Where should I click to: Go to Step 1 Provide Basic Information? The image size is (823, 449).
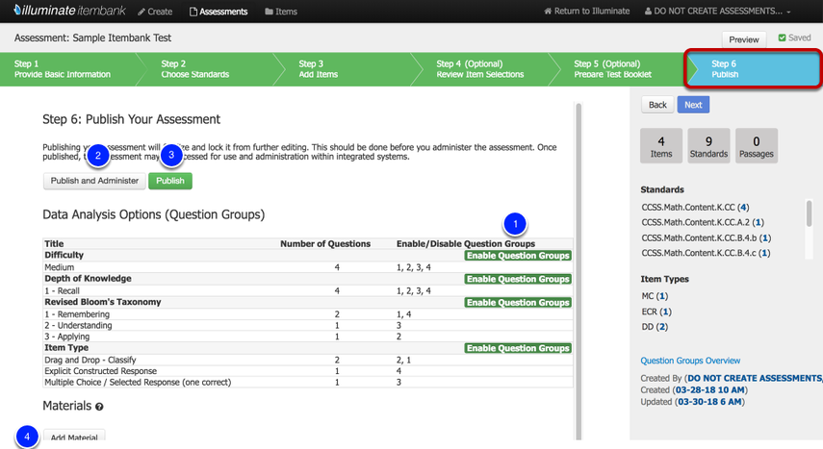point(68,69)
